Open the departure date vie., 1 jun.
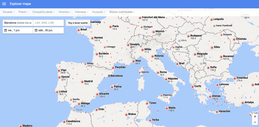259x127 pixels. 18,30
